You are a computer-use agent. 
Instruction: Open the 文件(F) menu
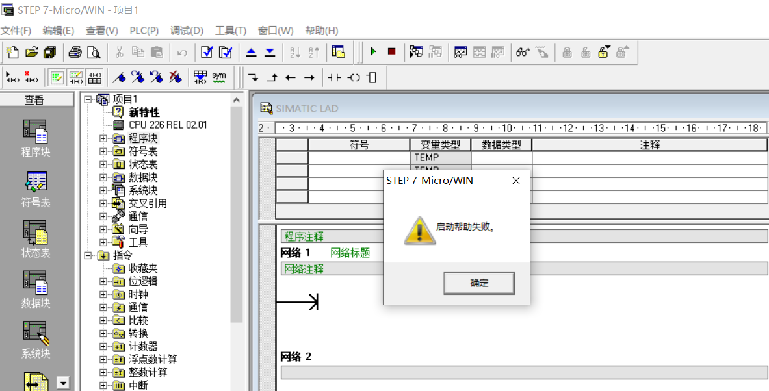pyautogui.click(x=16, y=31)
